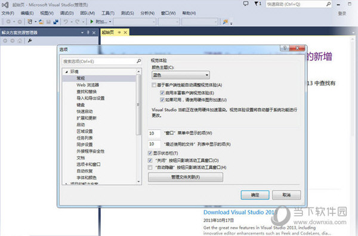Toggle 如果可用，请使用硬件图形加速 checkbox
This screenshot has width=358, height=236.
click(x=162, y=100)
